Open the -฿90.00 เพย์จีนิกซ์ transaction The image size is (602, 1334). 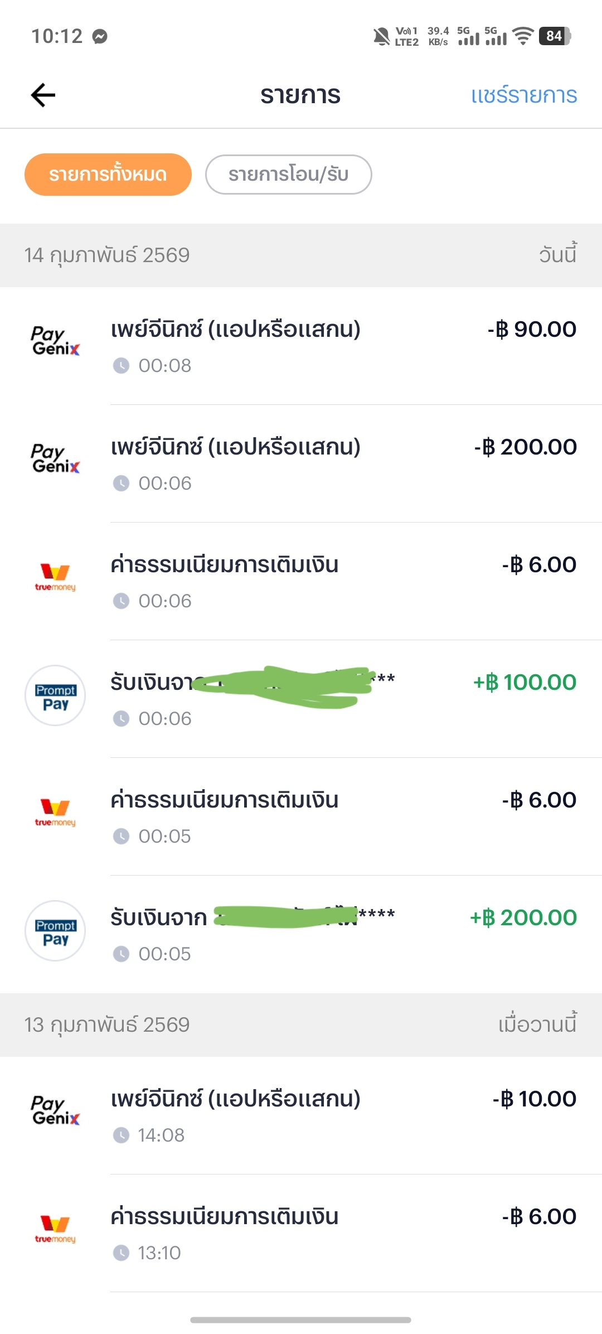(334, 346)
